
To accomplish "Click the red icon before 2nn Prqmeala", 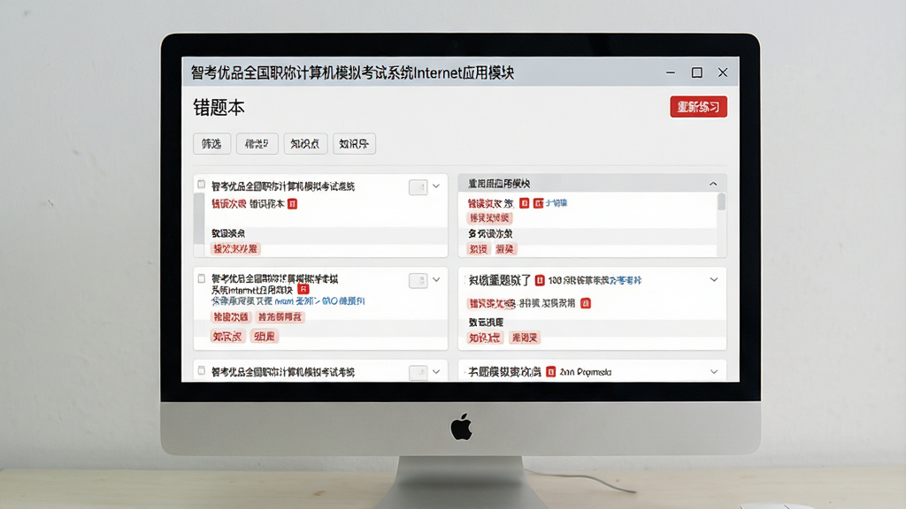I will click(550, 372).
